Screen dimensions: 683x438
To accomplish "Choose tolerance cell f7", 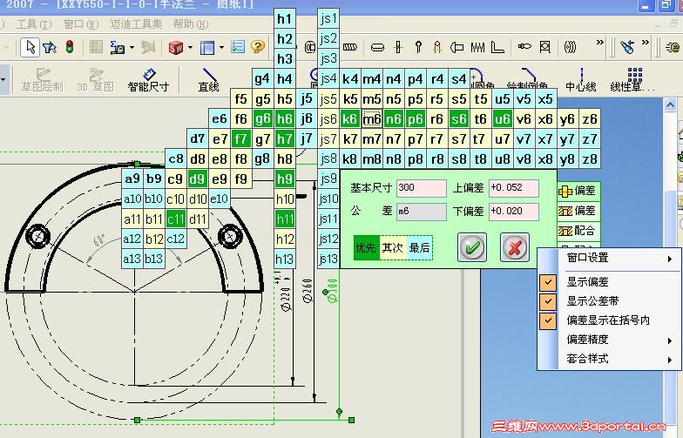I will [x=240, y=139].
